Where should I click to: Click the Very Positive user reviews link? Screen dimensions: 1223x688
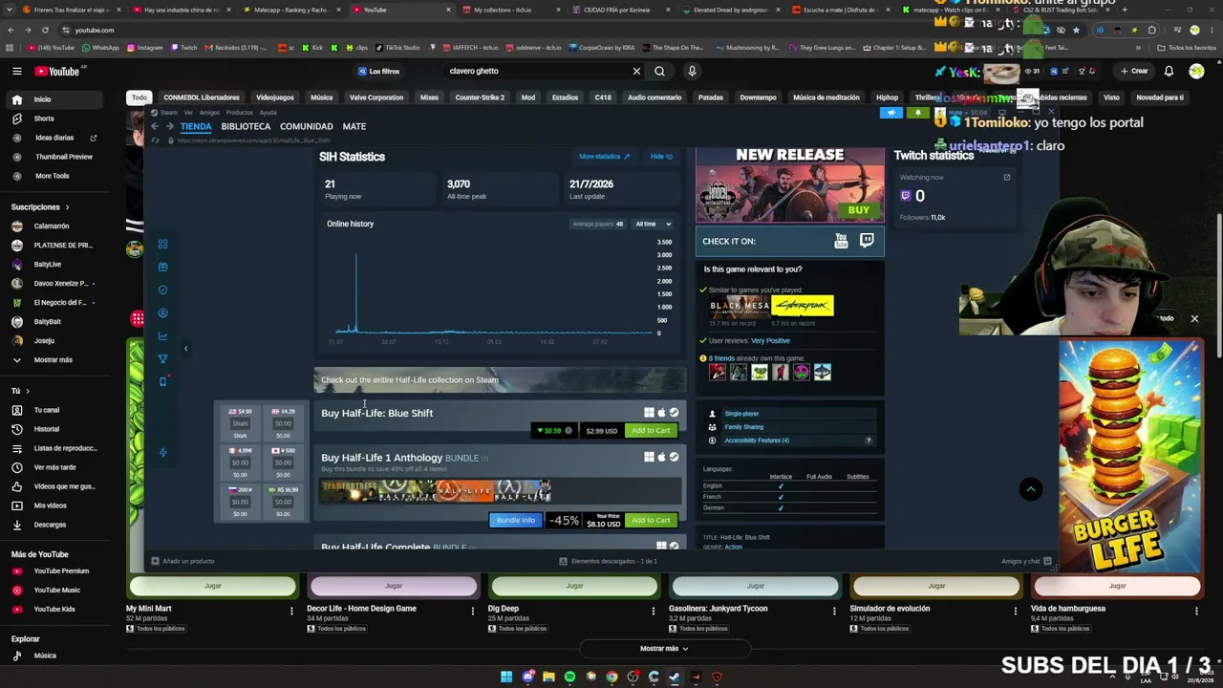coord(770,340)
